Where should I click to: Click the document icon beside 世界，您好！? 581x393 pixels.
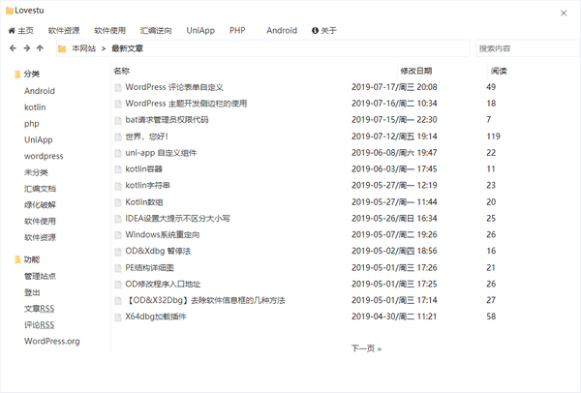click(118, 136)
